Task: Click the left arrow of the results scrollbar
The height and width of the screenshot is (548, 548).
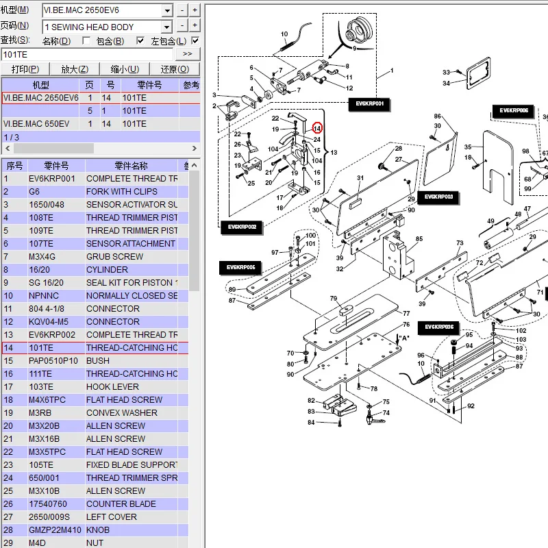Action: tap(8, 149)
